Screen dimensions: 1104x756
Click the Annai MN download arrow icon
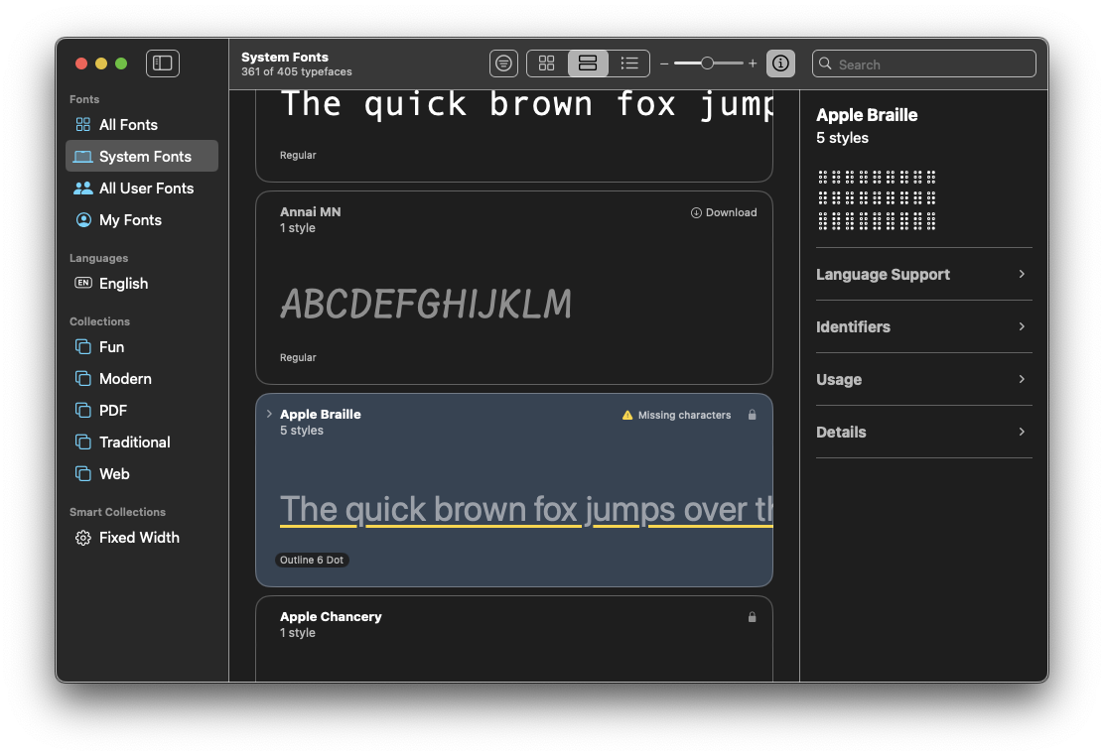(696, 212)
